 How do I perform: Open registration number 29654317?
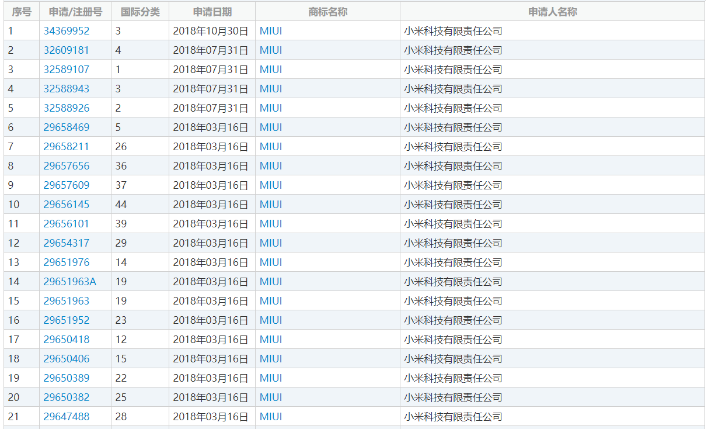67,243
